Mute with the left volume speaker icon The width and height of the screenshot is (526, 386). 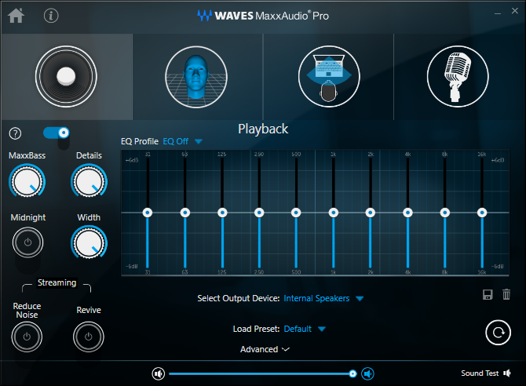pyautogui.click(x=159, y=373)
